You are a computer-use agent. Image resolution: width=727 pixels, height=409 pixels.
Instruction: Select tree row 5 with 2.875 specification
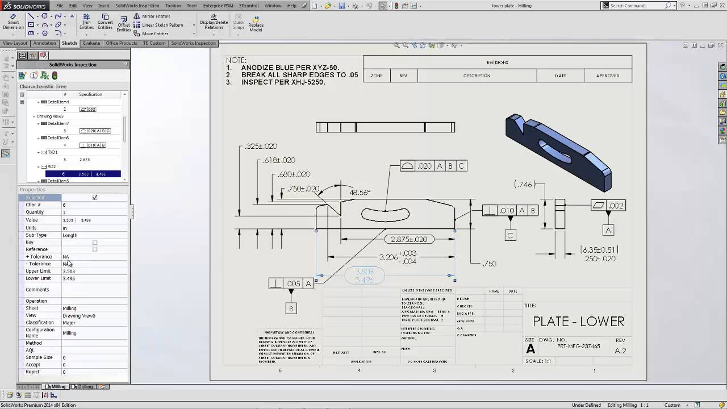83,160
